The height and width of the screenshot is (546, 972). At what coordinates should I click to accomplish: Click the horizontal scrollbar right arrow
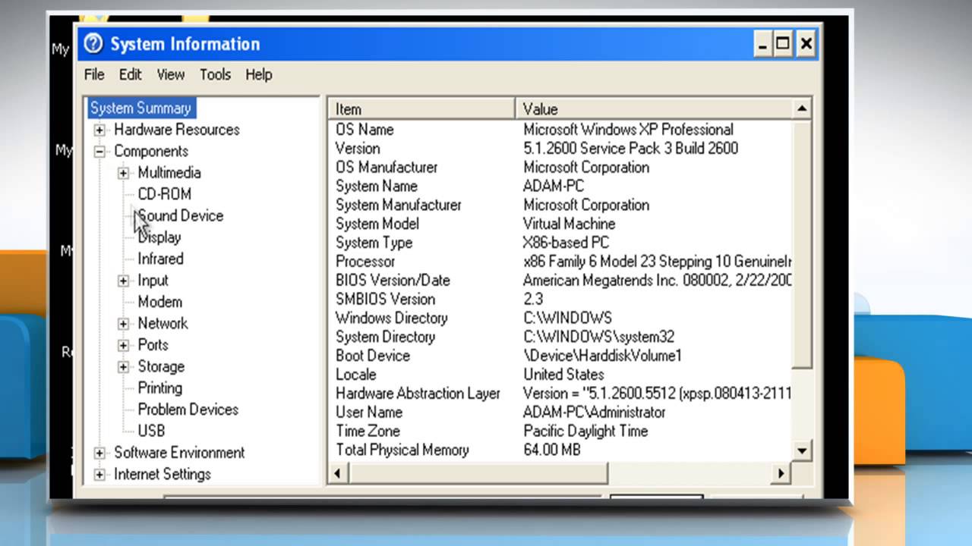pos(781,474)
